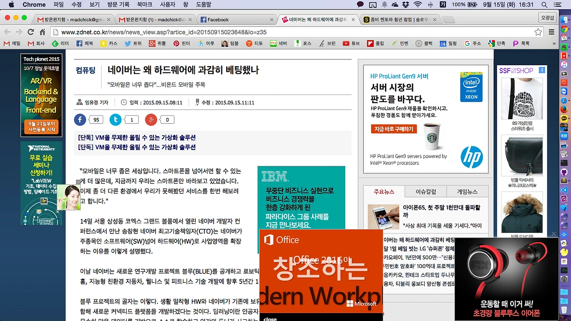
Task: Open the 리더 feed reader bookmark
Action: point(61,43)
